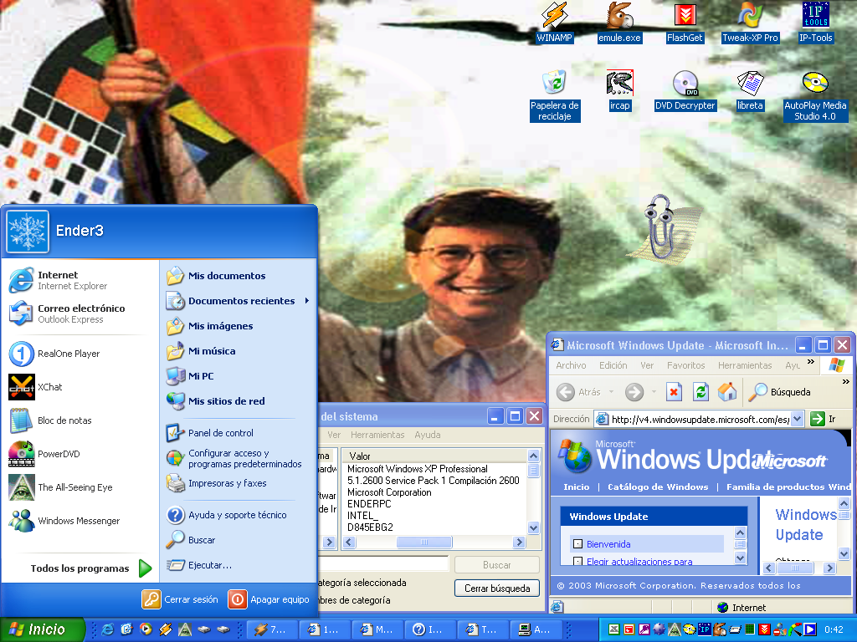Expand hidden browser menu items chevron

pos(810,361)
